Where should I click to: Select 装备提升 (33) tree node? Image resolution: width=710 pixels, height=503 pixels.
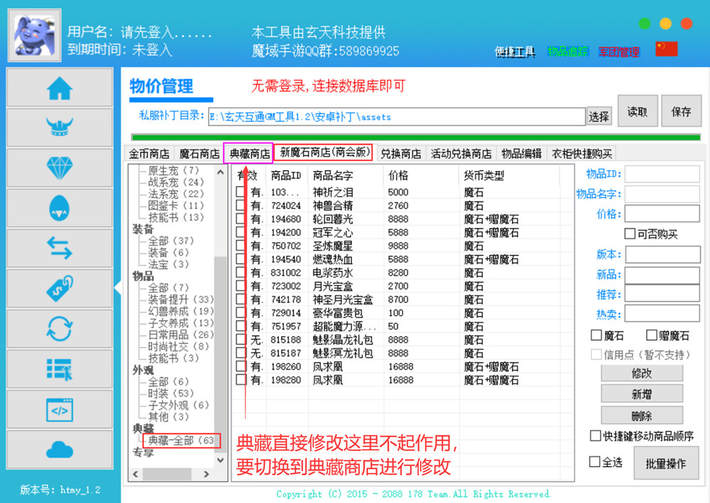click(180, 299)
